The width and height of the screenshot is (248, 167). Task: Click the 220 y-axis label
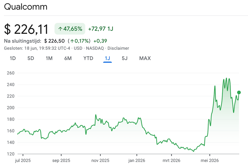click(11, 96)
